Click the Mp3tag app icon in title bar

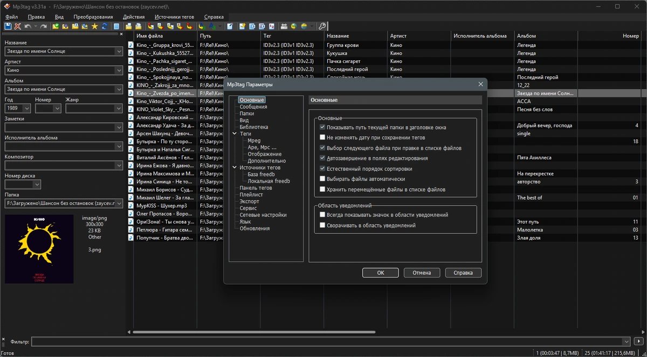(7, 6)
